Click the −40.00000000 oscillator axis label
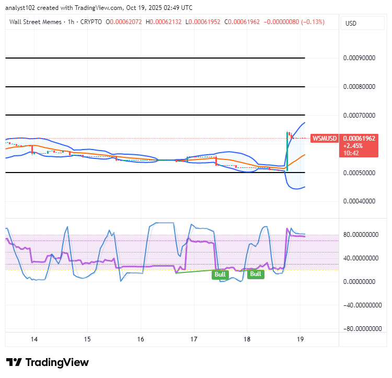Screen dimensions: 392x378 tap(363, 305)
